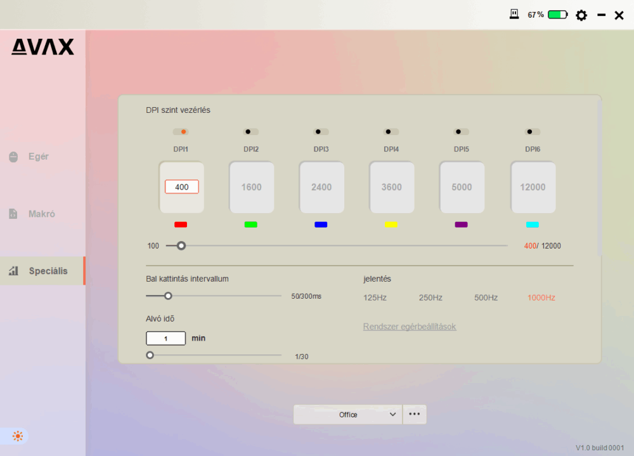Select the 500Hz report rate
Viewport: 634px width, 456px height.
point(486,297)
